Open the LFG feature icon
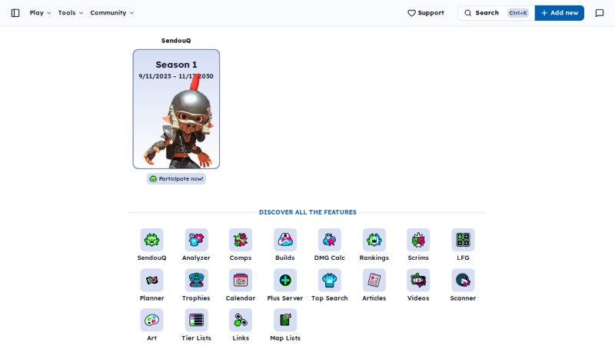 463,240
